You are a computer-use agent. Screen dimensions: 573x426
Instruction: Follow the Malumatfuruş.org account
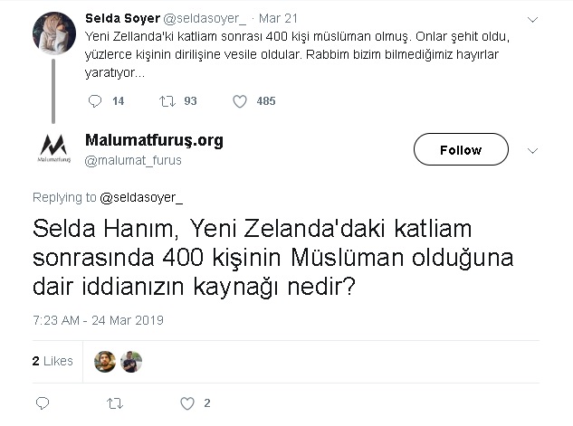460,150
